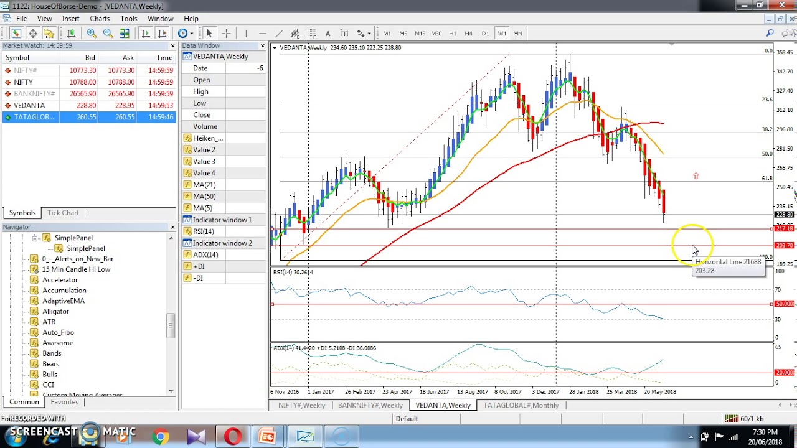Select the text (A) tool

328,33
